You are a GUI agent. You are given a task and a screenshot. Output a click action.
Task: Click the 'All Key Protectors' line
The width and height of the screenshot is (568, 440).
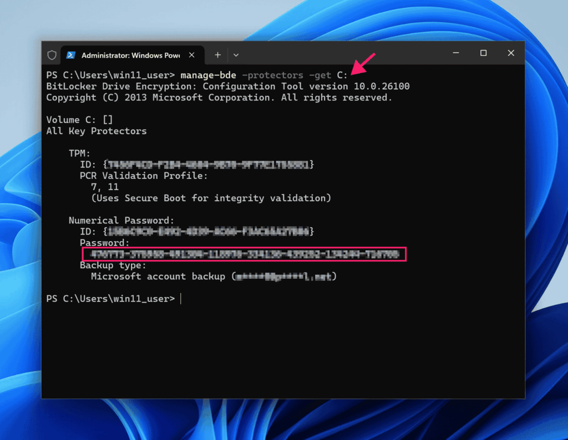[97, 131]
